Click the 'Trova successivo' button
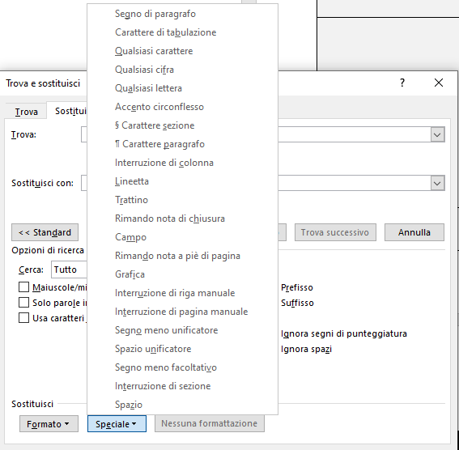The width and height of the screenshot is (459, 450). point(335,232)
